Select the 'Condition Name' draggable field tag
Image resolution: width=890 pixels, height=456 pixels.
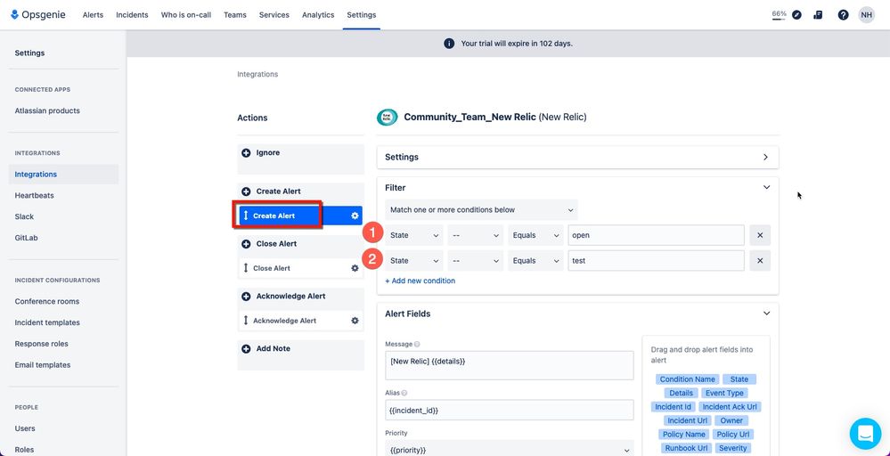coord(688,379)
